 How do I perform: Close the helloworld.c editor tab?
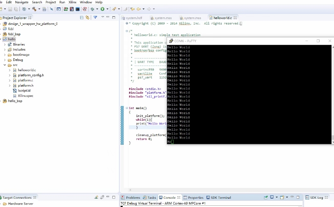[x=235, y=18]
